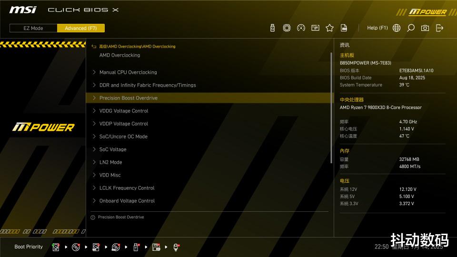This screenshot has width=457, height=257.
Task: Select first hard disk boot device icon
Action: (56, 247)
